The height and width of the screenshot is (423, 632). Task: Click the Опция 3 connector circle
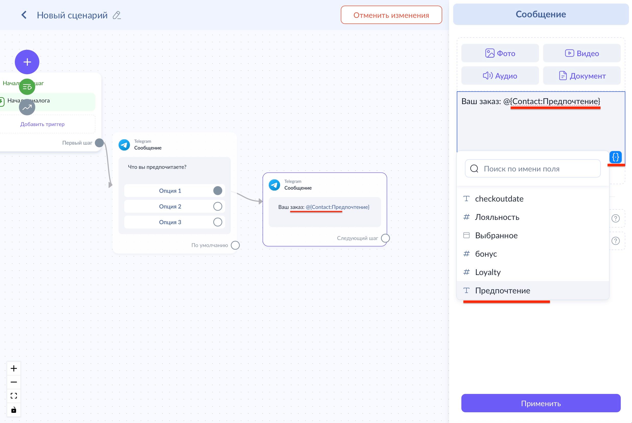[218, 222]
